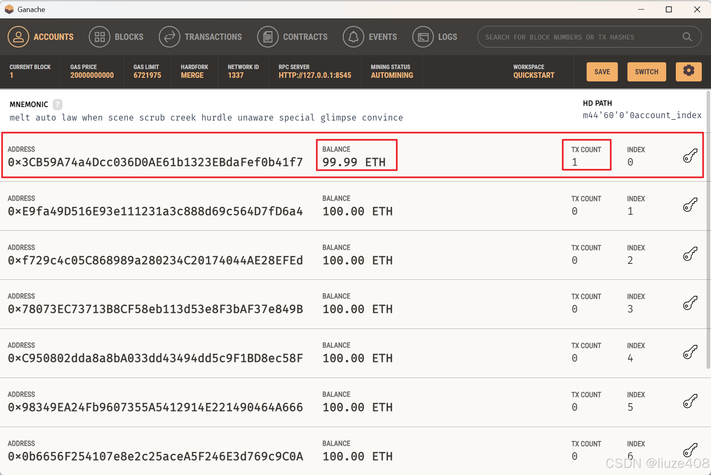Click the accounts list vertical scrollbar
Viewport: 711px width, 475px height.
coord(708,230)
